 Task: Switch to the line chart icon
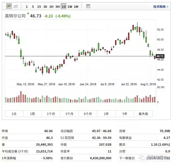coord(16,6)
